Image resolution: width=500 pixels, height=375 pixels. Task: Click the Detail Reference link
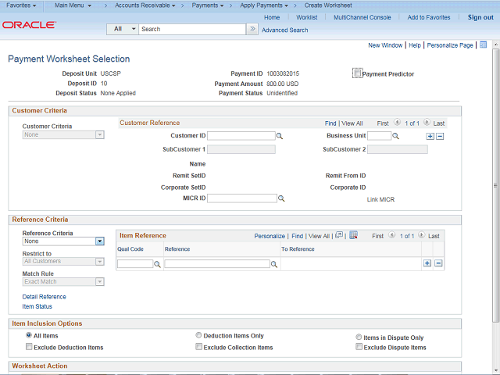tap(44, 297)
